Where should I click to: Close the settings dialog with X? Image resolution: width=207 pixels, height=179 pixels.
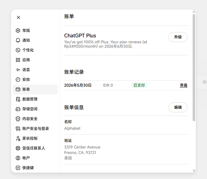click(19, 18)
